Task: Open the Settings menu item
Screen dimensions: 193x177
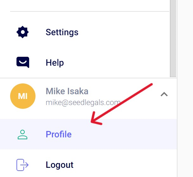Action: point(62,32)
